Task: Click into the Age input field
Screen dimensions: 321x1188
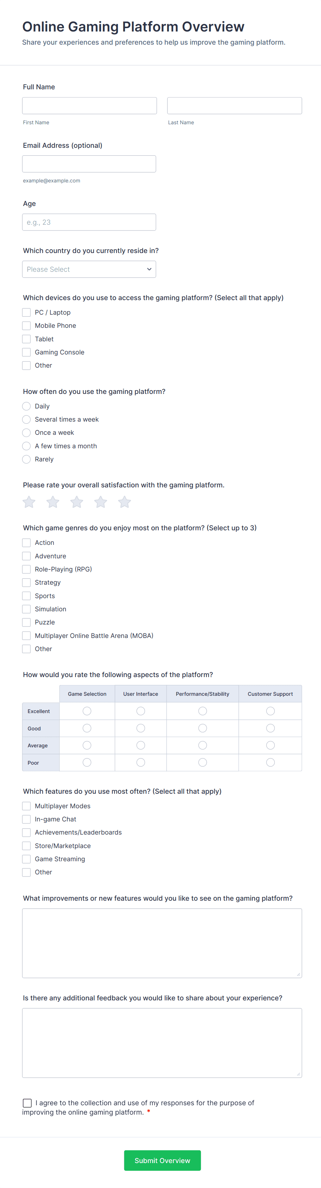Action: click(89, 222)
